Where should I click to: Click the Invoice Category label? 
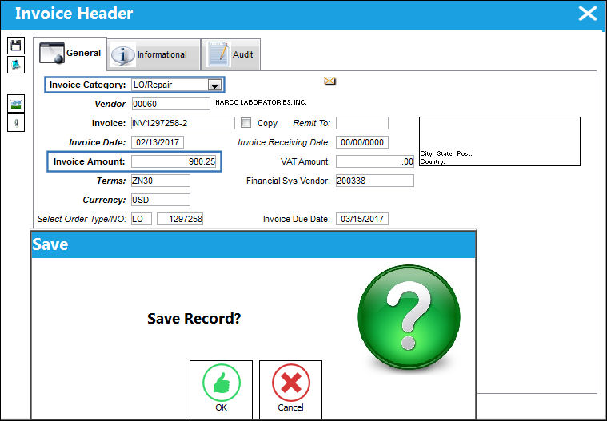pos(87,85)
